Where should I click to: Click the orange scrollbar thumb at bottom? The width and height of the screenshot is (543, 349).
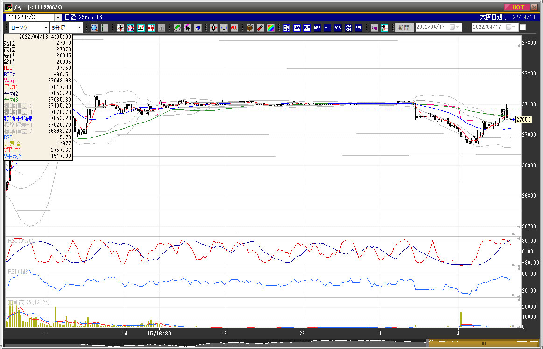click(483, 343)
